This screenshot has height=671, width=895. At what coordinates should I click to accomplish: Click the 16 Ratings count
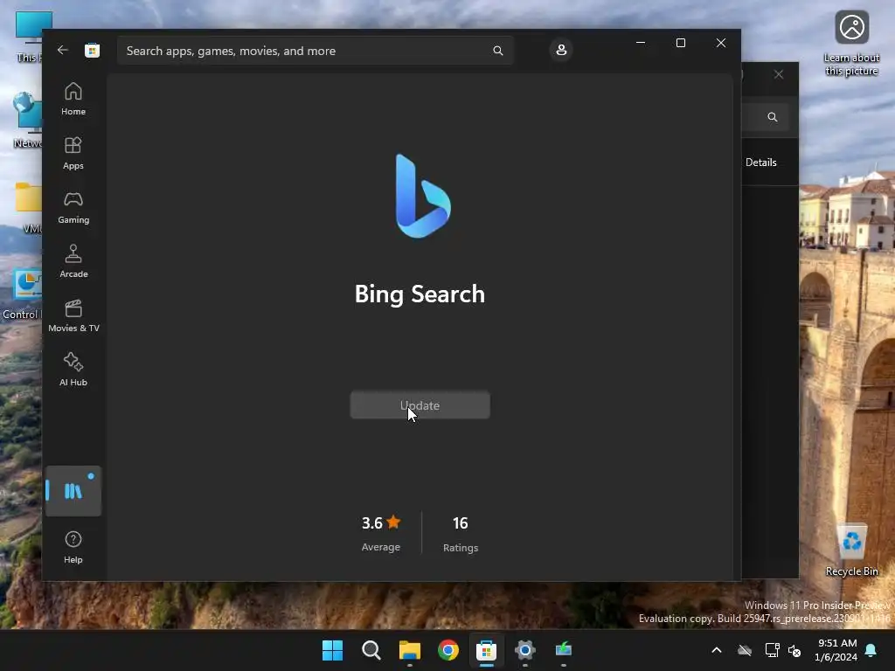[x=460, y=534]
